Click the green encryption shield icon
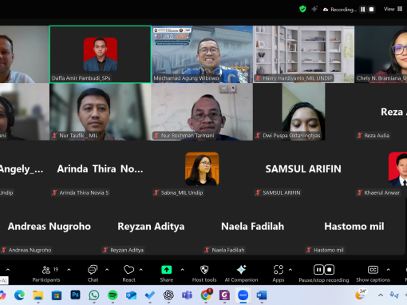Screen dimensions: 407x305 tap(302, 9)
